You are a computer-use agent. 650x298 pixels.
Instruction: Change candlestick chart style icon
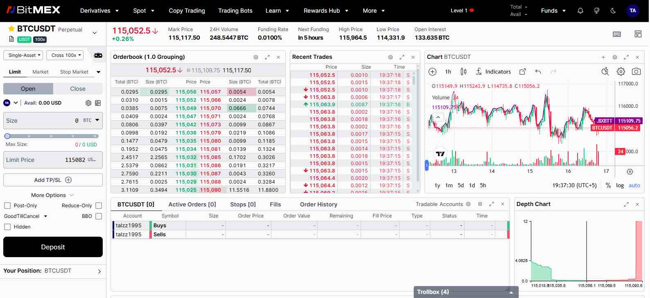click(463, 72)
